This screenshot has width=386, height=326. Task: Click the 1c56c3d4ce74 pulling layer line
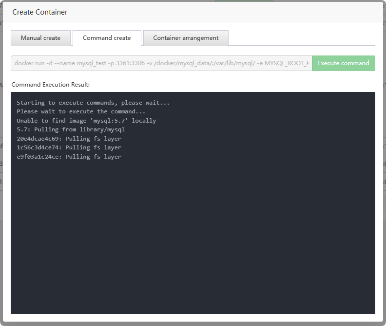point(69,147)
